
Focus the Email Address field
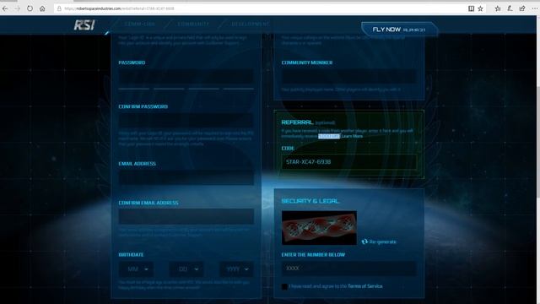(186, 178)
